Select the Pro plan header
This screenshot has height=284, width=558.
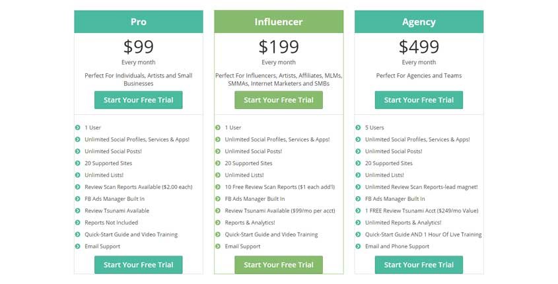pos(139,22)
